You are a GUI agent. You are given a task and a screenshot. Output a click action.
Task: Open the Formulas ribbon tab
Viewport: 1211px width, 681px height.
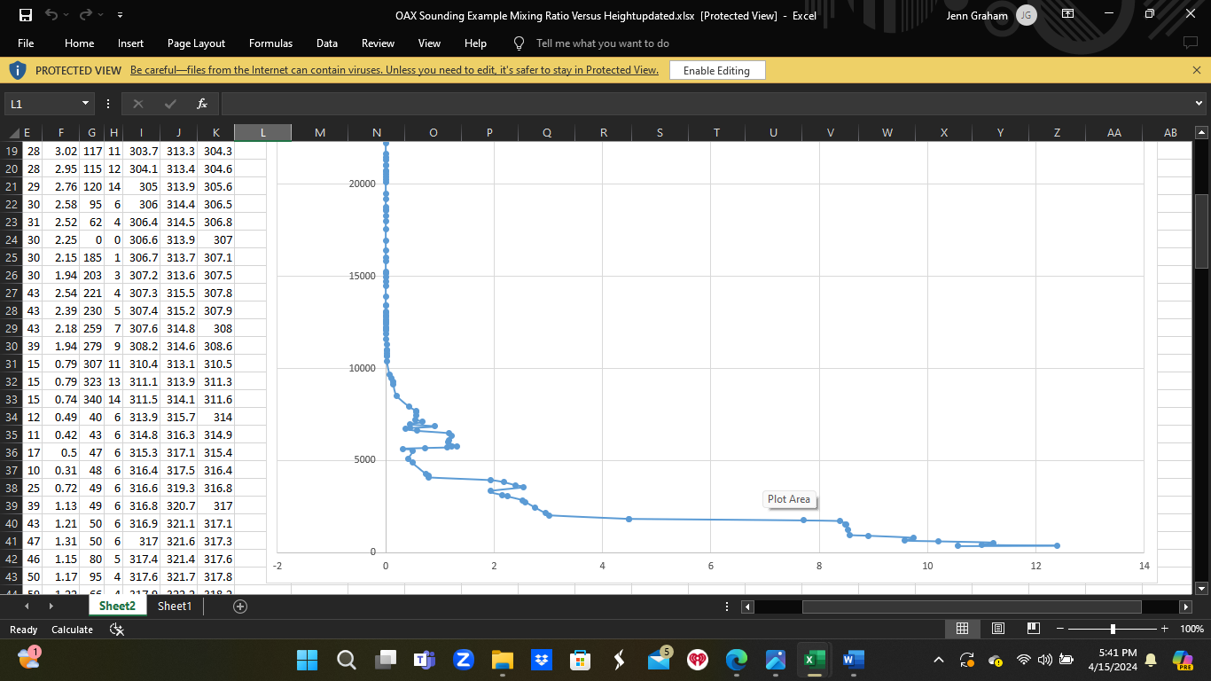point(270,43)
